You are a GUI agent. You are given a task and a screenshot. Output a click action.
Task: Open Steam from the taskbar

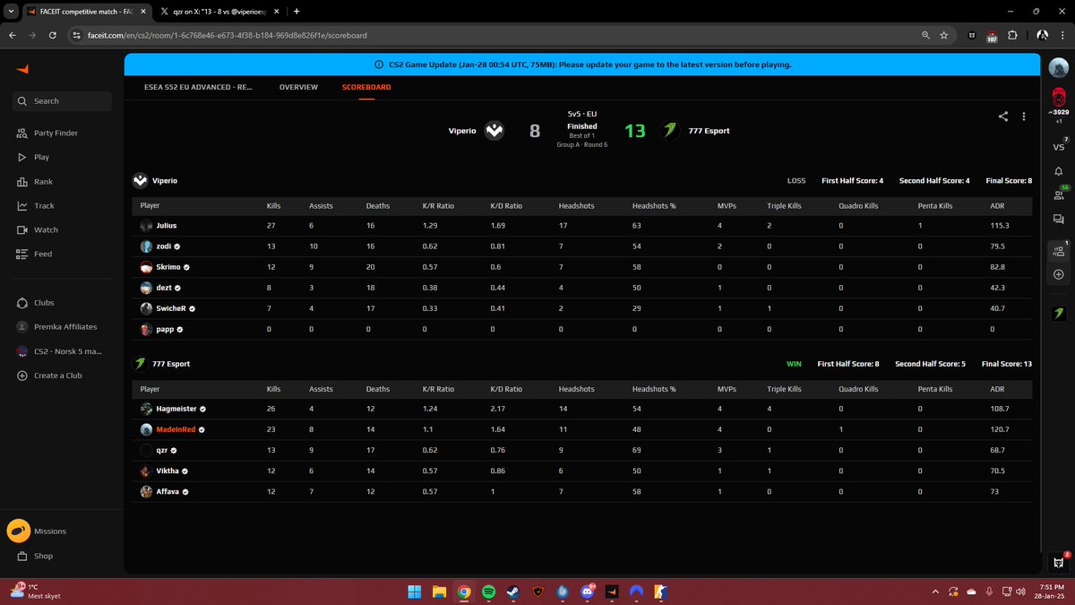point(512,592)
